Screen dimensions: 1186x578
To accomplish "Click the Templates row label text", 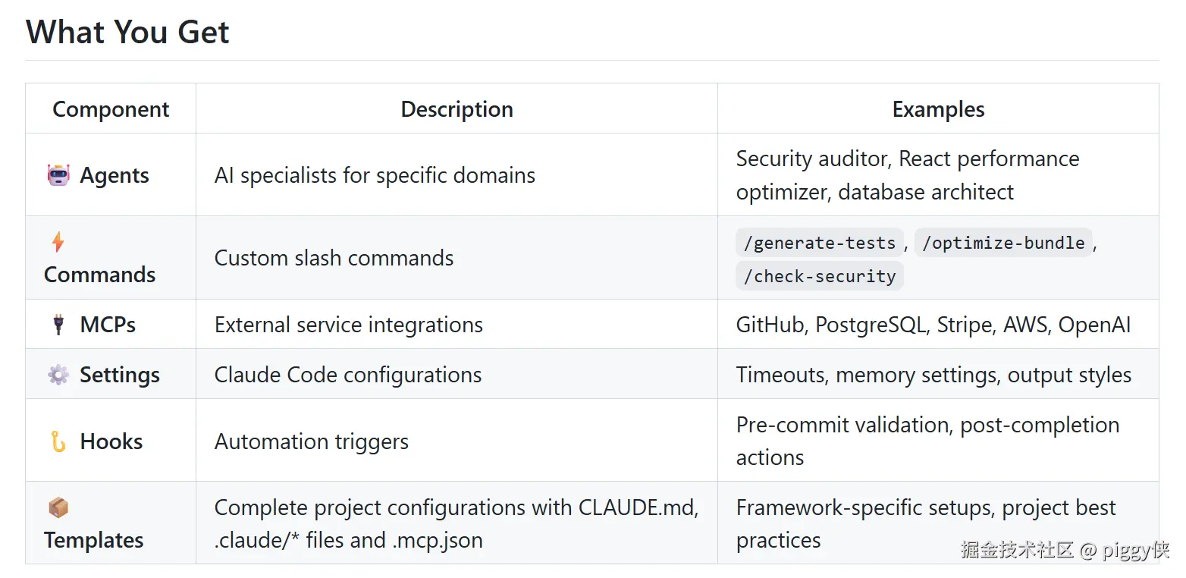I will pos(94,540).
